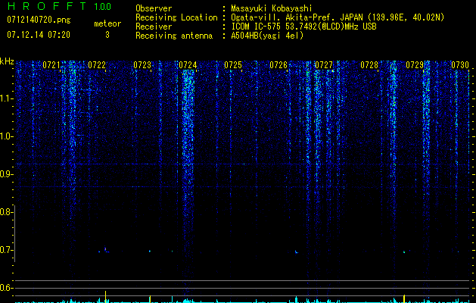Click the 0727 time marker
This screenshot has height=303, width=476.
[x=324, y=64]
